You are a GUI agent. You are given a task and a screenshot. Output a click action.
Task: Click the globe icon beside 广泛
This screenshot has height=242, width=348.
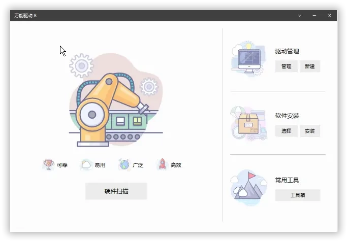pyautogui.click(x=124, y=164)
